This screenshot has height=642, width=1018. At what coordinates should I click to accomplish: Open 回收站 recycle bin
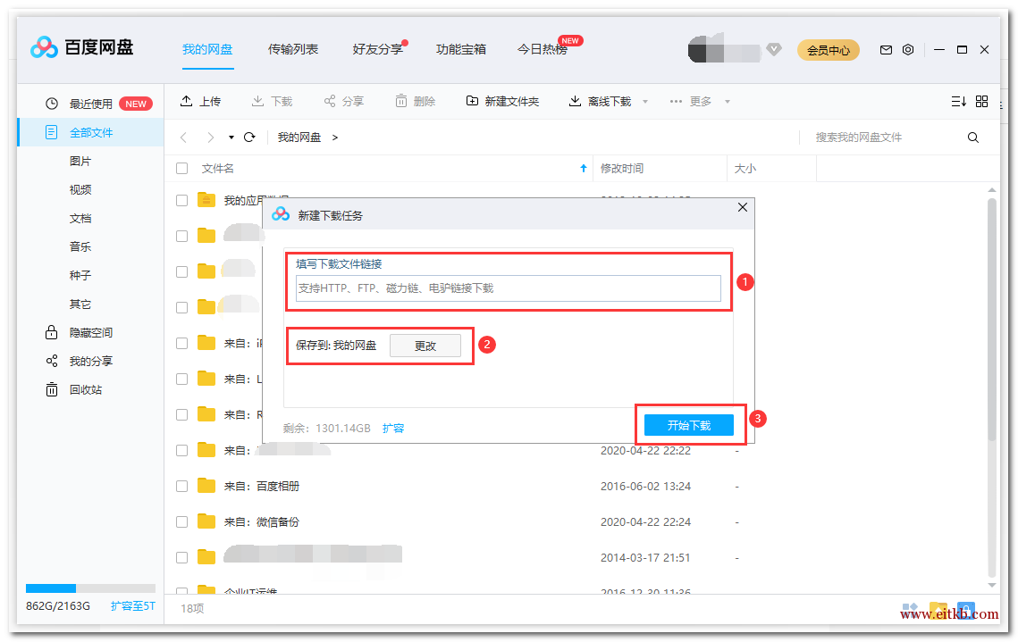point(86,389)
